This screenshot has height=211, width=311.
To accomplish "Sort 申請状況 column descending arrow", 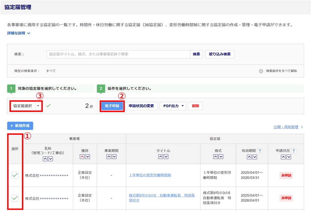I will [x=289, y=157].
